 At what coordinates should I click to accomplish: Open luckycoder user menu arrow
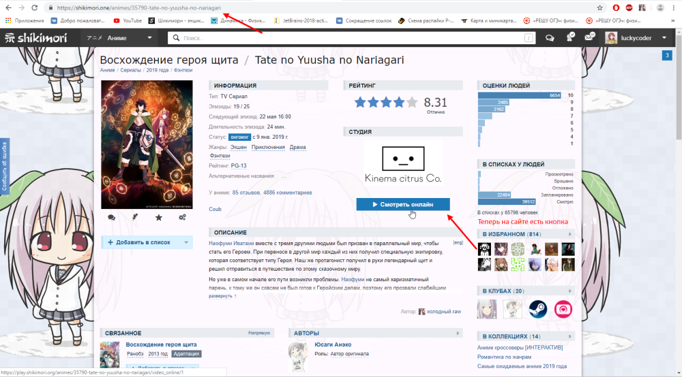click(x=664, y=38)
